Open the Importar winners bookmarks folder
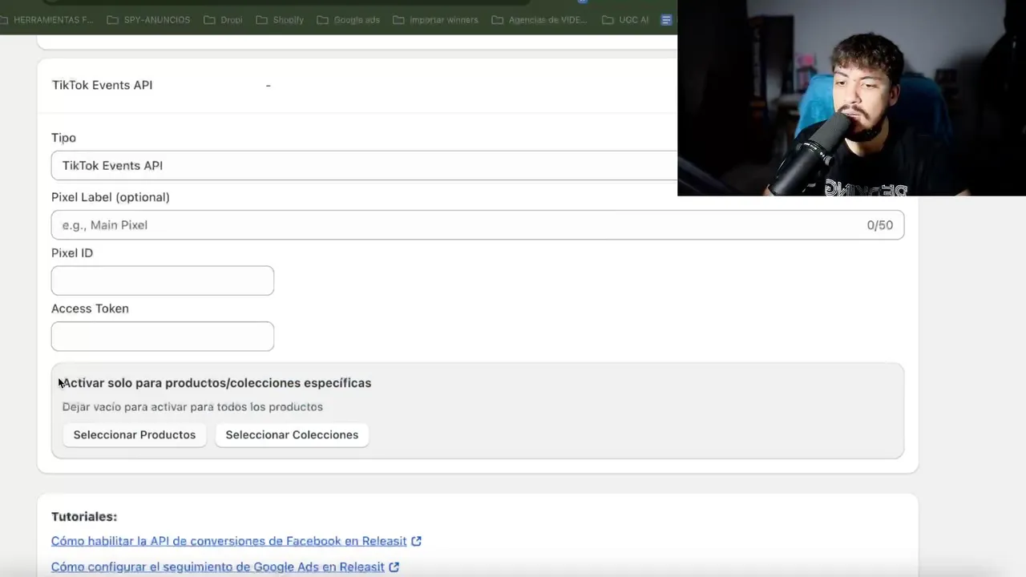 click(435, 19)
